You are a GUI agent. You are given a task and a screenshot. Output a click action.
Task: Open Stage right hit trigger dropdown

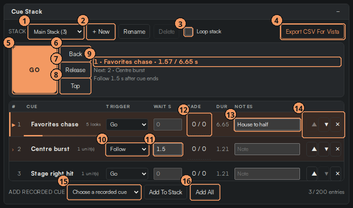point(127,174)
